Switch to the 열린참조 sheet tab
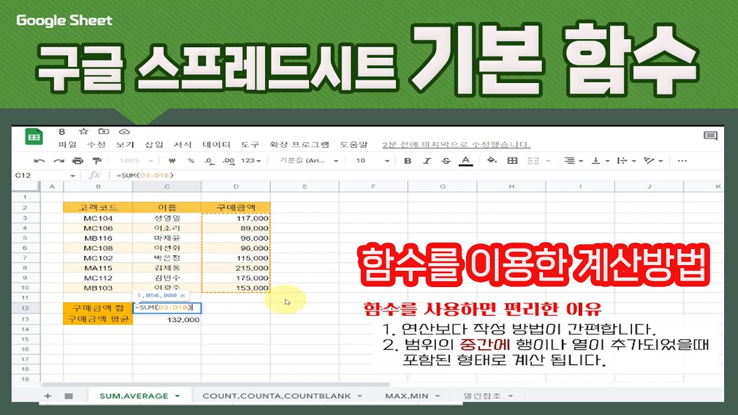This screenshot has width=738, height=415. [488, 396]
